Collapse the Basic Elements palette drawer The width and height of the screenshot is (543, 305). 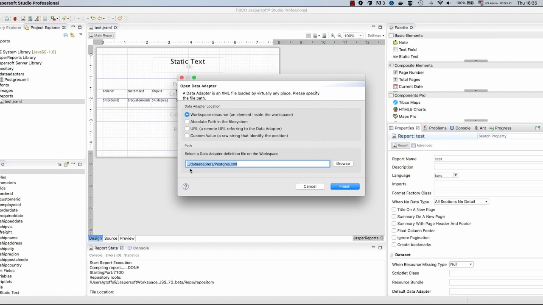coord(466,36)
